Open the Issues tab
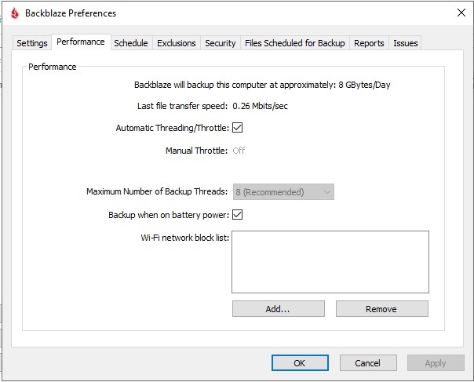 pos(406,43)
